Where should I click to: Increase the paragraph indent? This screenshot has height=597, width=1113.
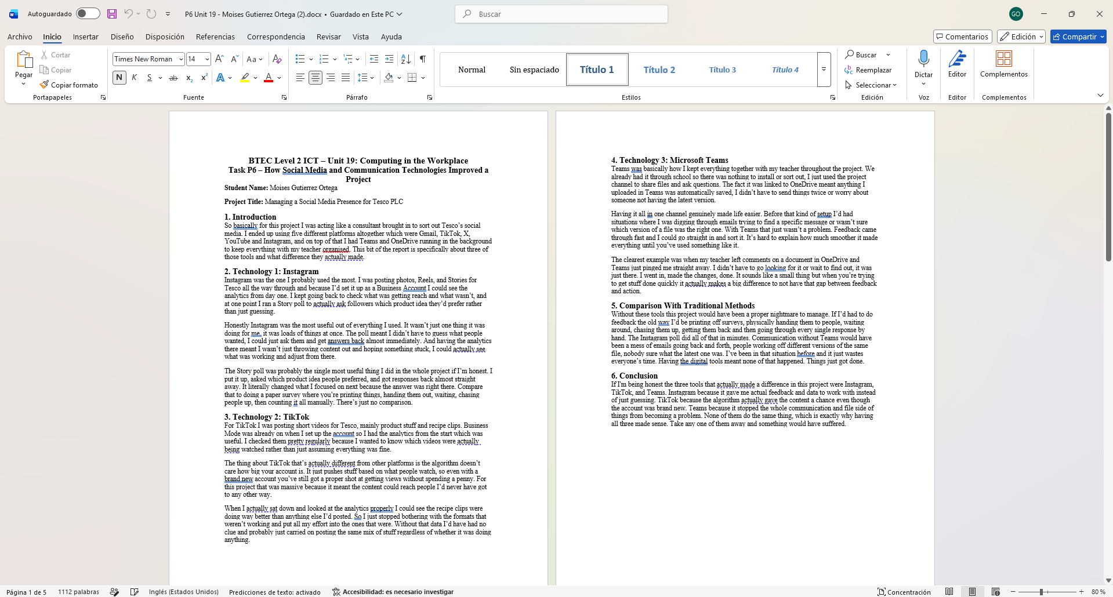389,59
